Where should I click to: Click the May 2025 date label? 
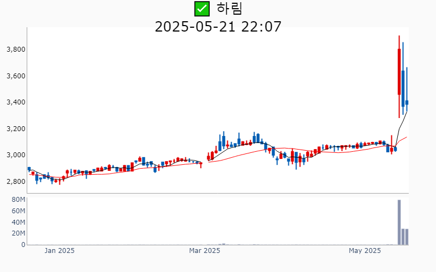coord(365,251)
